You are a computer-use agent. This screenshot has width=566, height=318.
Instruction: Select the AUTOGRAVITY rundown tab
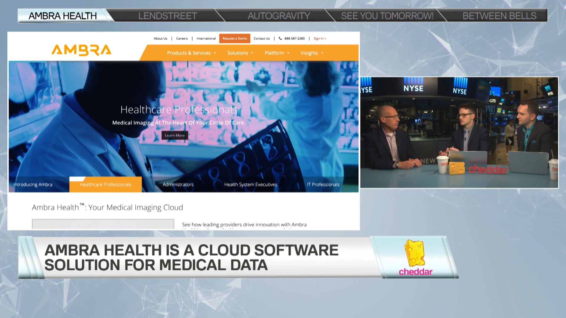279,16
